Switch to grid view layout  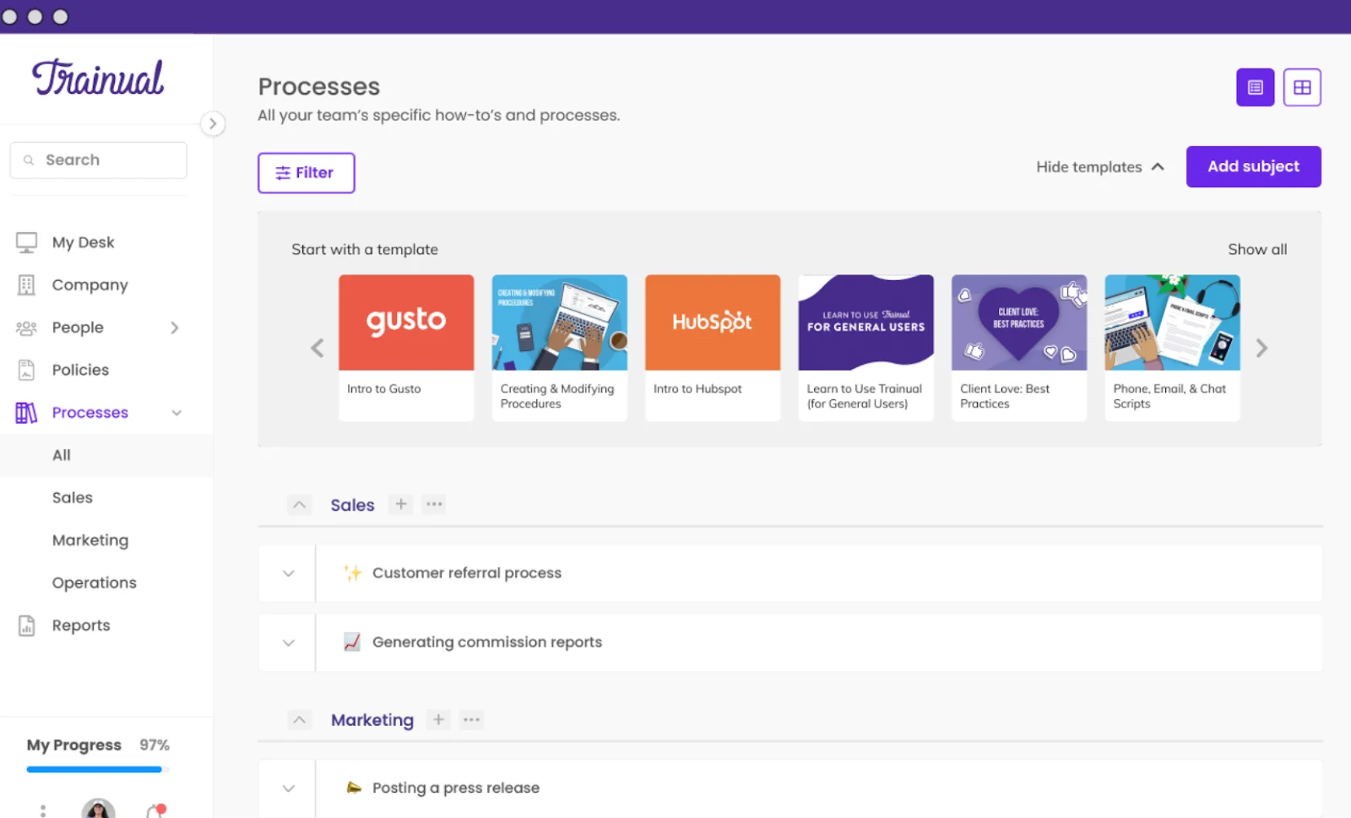1302,87
